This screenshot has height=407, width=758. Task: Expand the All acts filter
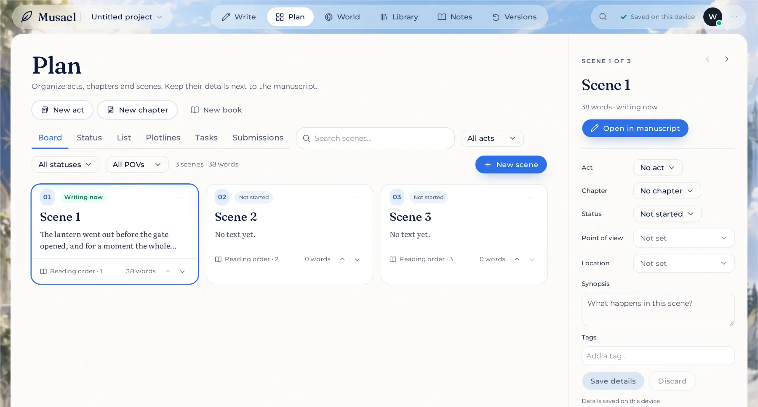click(x=492, y=138)
